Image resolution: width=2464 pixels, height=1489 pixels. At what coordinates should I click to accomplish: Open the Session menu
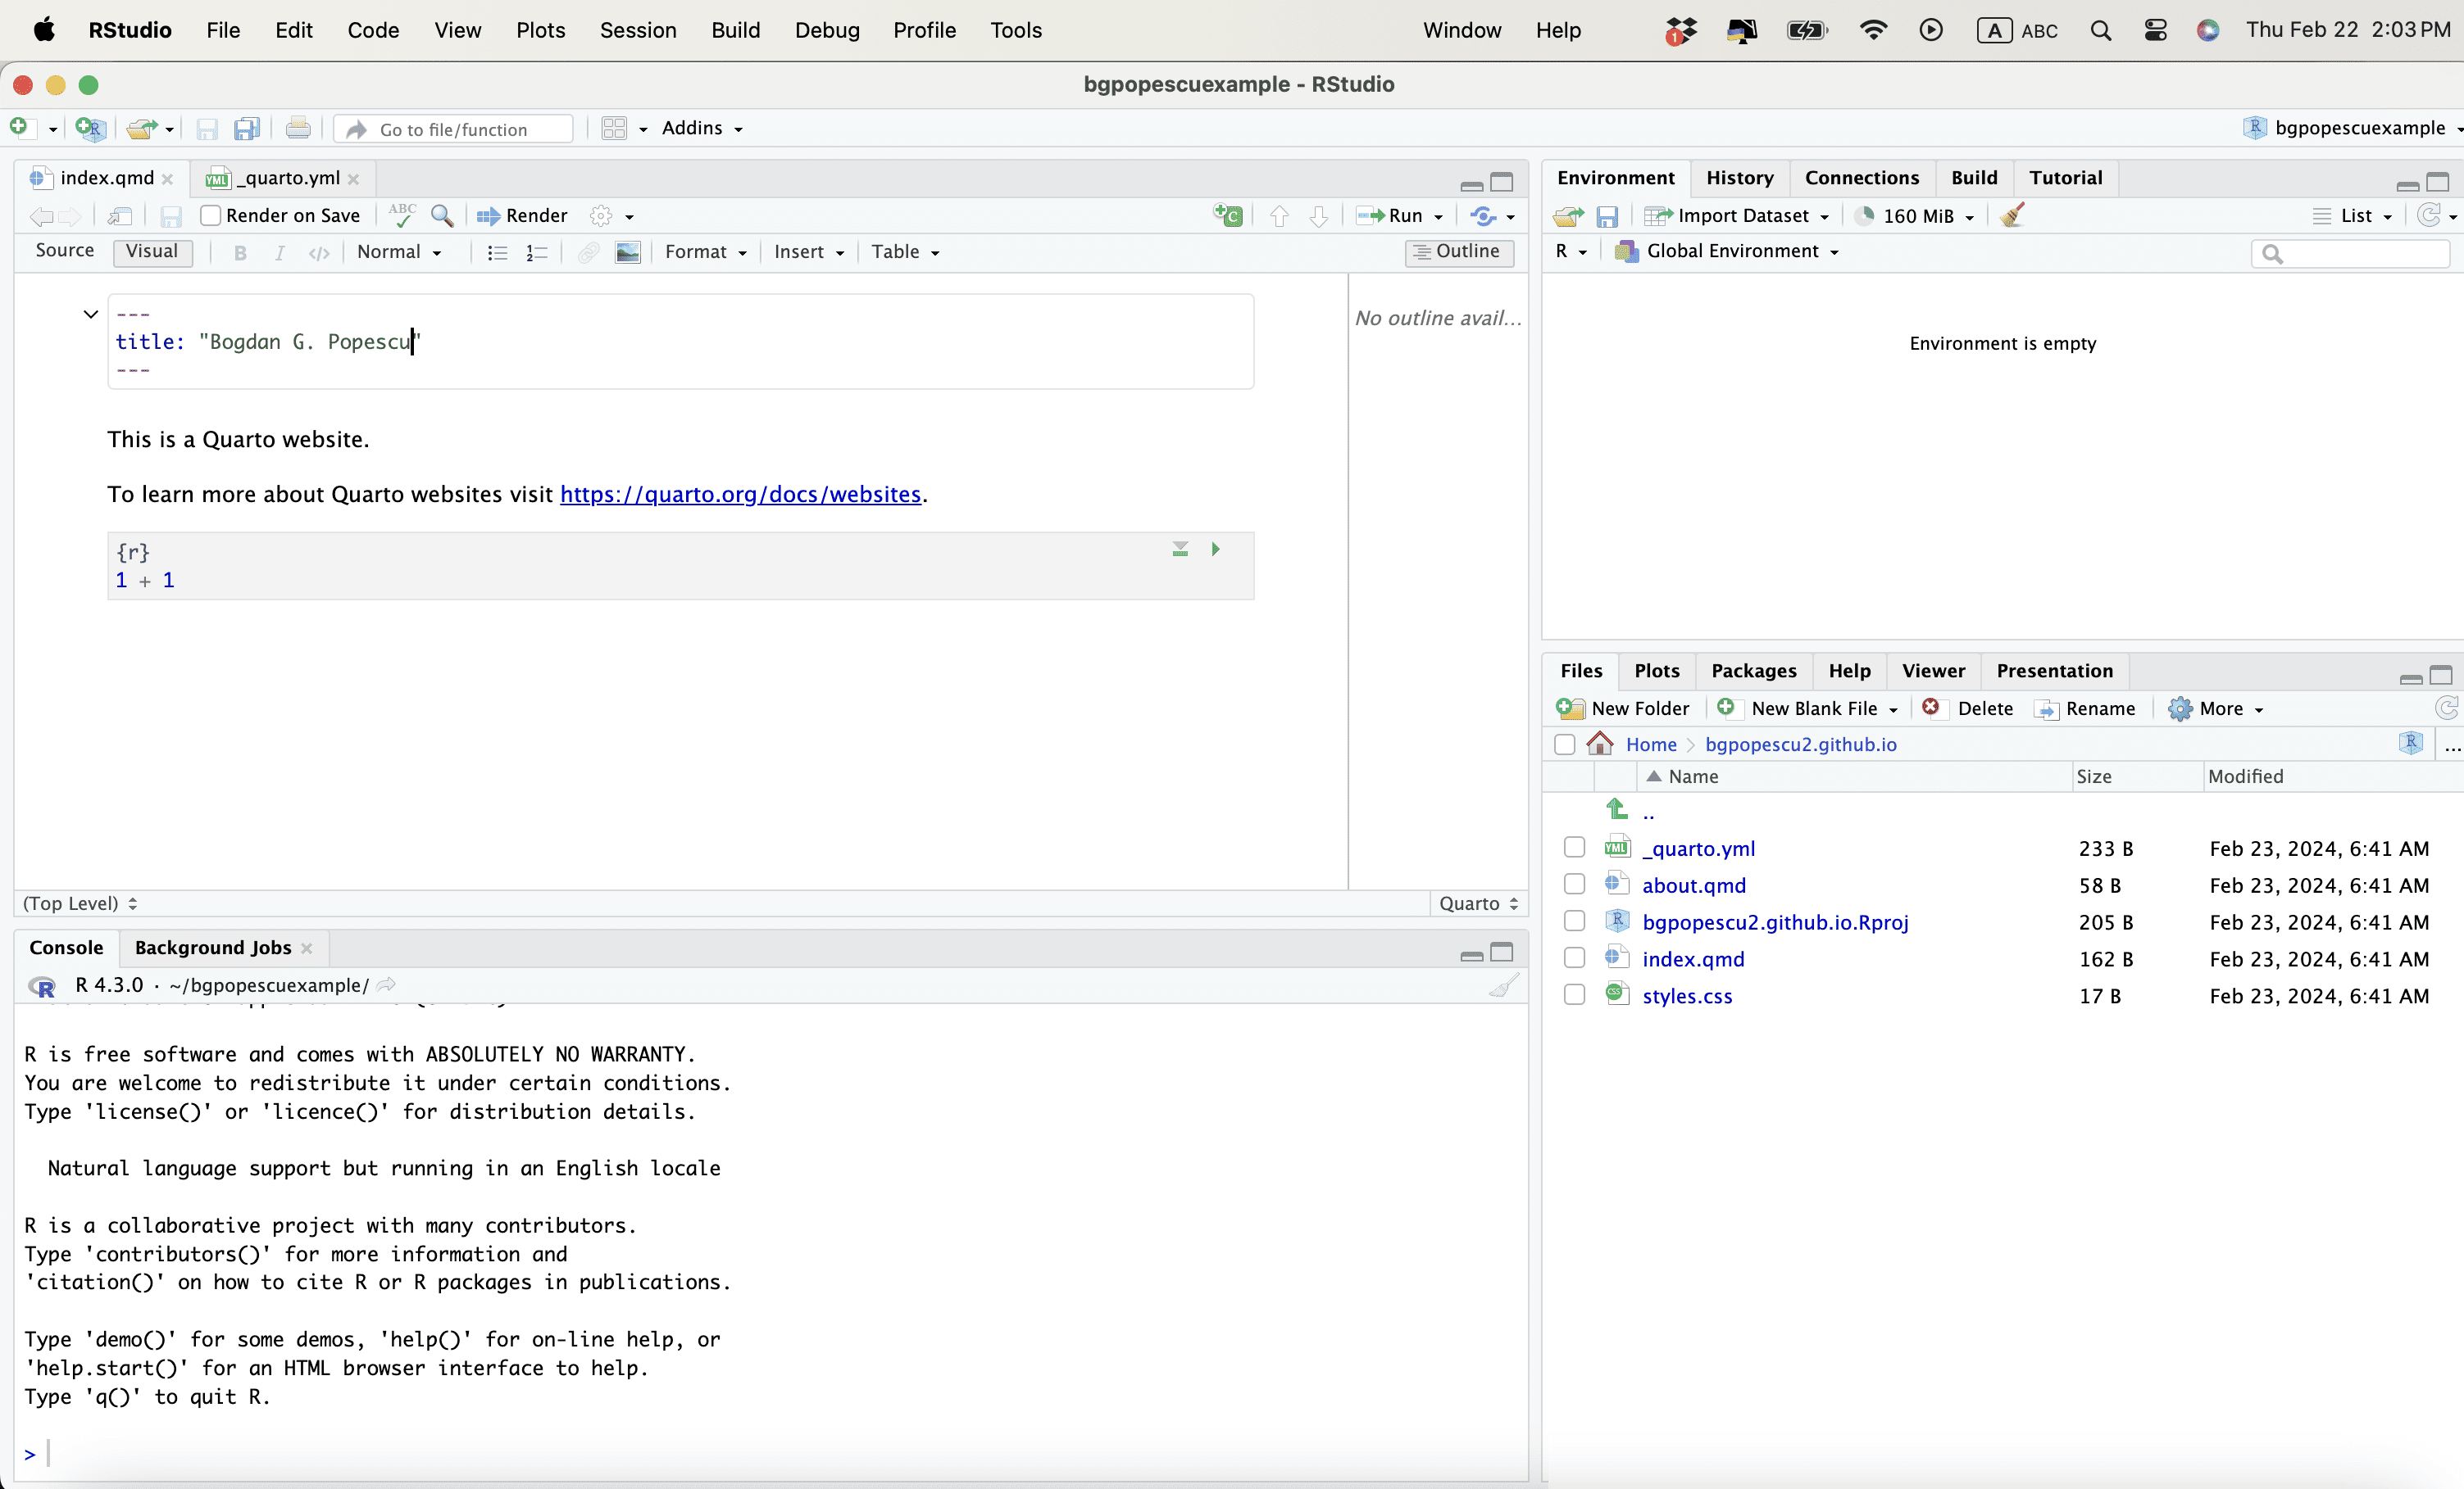[638, 30]
